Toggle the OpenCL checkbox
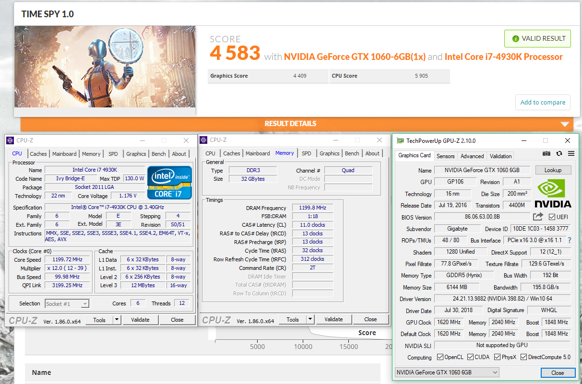 coord(440,357)
